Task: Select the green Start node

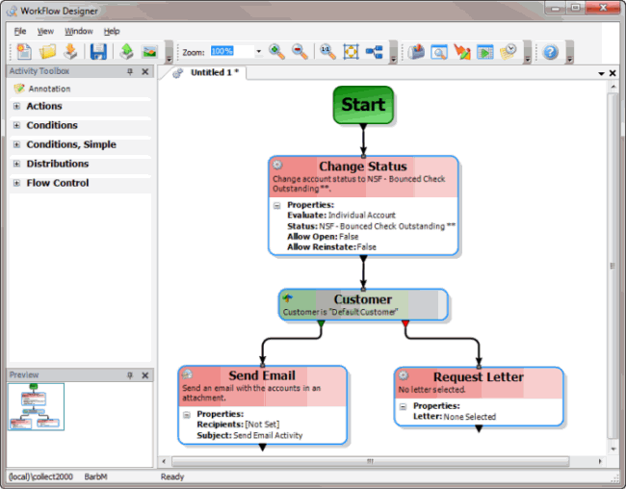Action: point(362,104)
